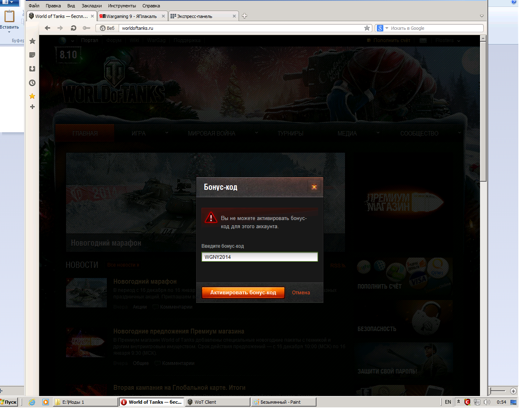Activate the bonus code with the orange button

click(x=243, y=293)
